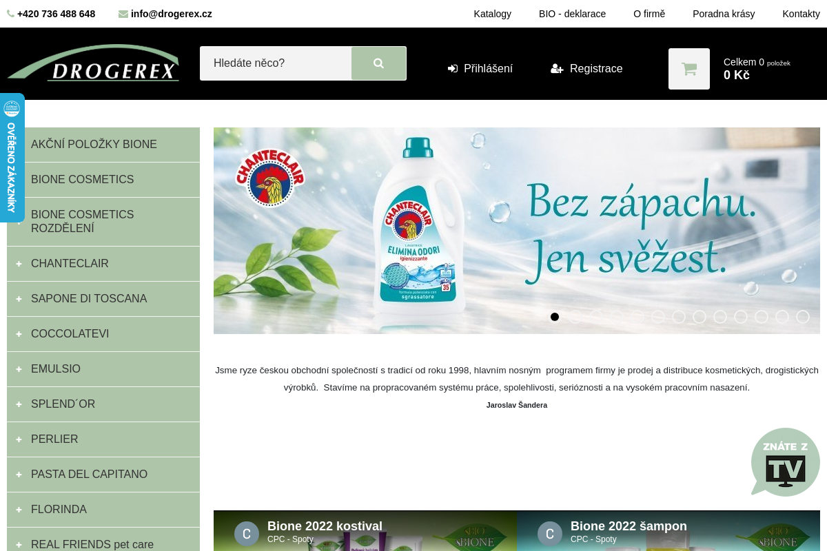Expand the CHANTECLAIR category plus

click(19, 264)
